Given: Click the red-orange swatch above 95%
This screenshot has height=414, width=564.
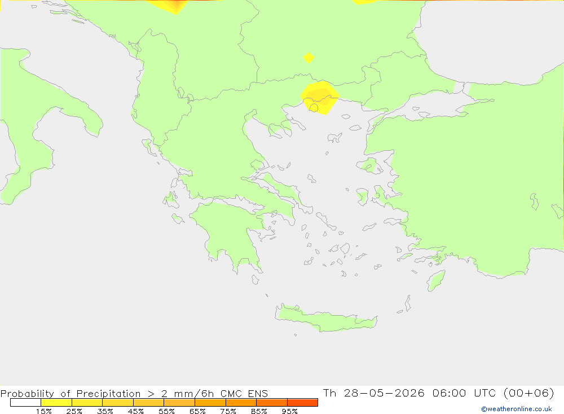Looking at the screenshot, I should 302,403.
